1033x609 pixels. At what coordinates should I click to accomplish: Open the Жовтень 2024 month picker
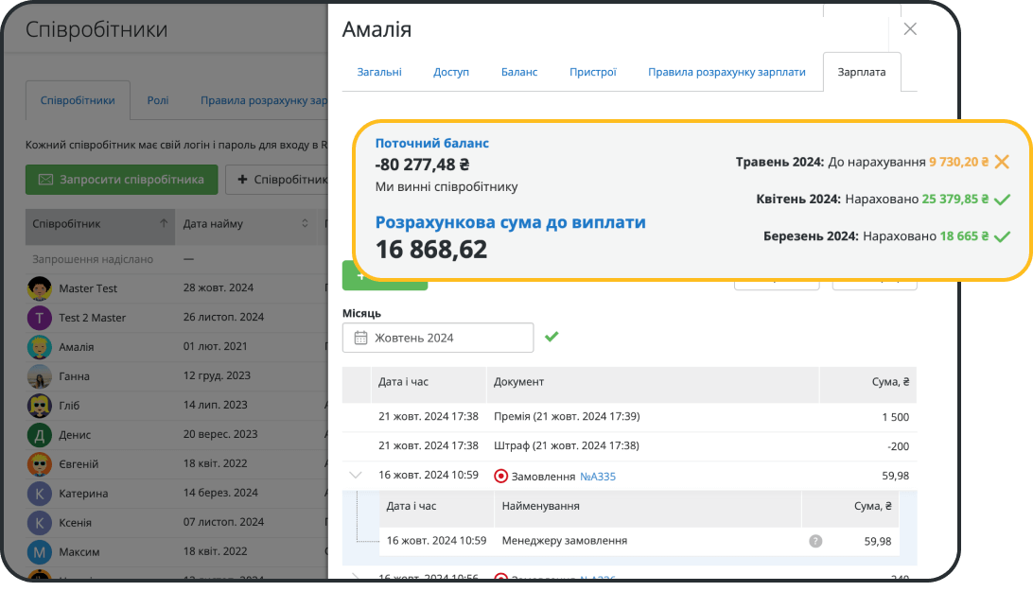point(438,338)
